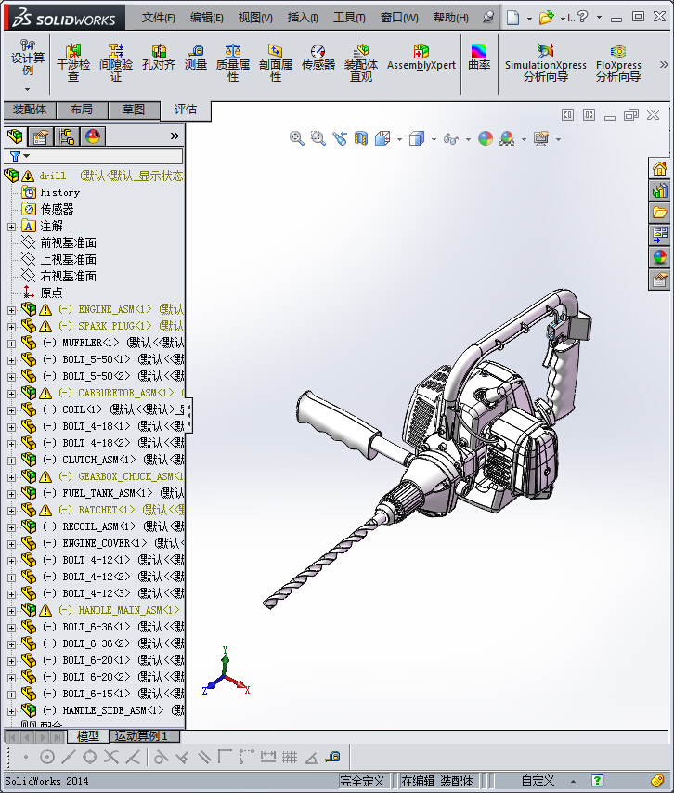This screenshot has height=793, width=674.
Task: Switch to the 草图 command tab
Action: pos(134,110)
